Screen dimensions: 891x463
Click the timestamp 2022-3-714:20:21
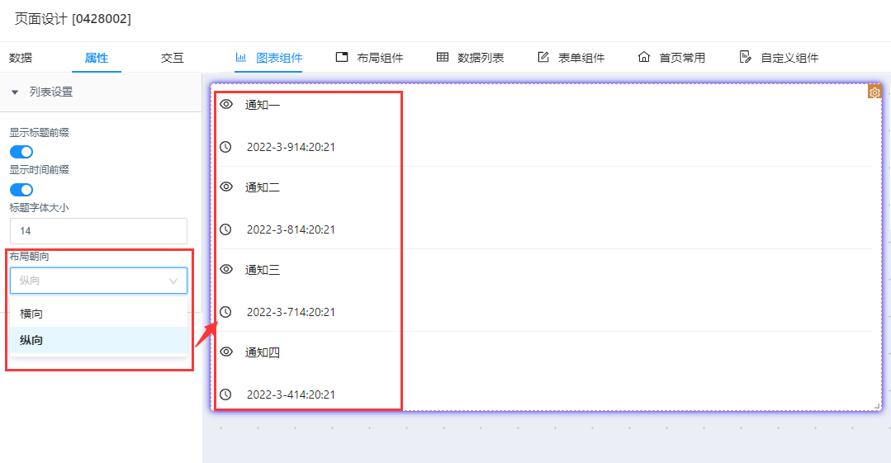coord(291,312)
